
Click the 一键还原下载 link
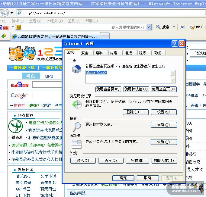coord(22,68)
